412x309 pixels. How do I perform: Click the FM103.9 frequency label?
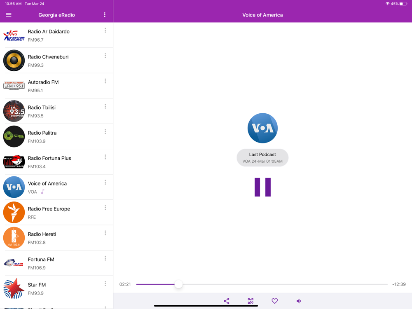37,141
